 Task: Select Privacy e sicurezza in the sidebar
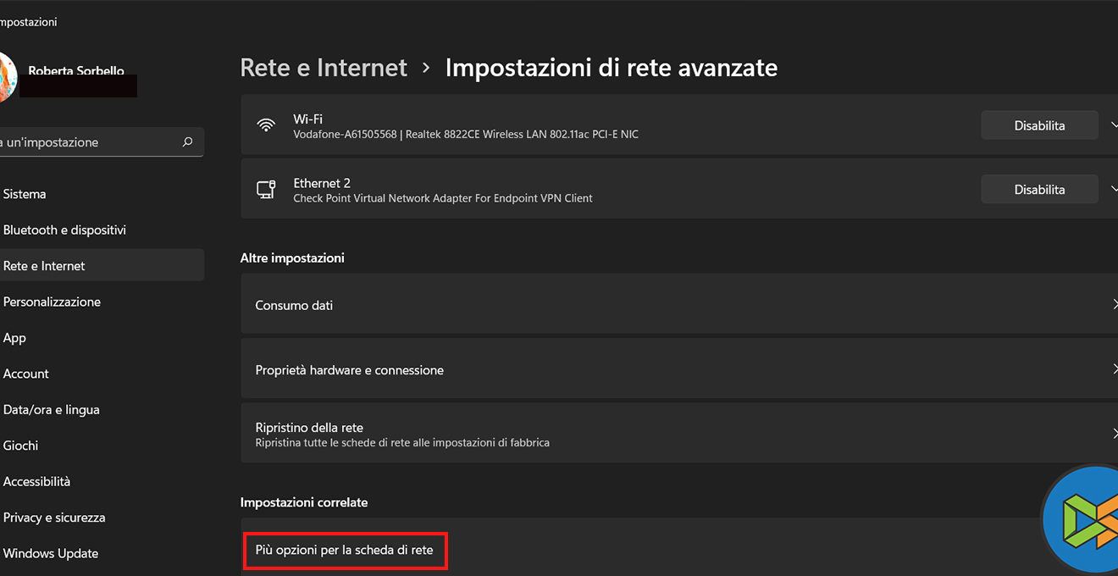[54, 518]
